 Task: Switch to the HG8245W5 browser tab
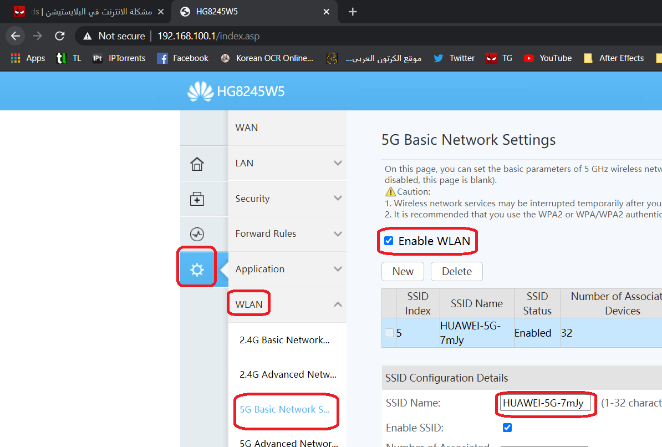pos(254,12)
